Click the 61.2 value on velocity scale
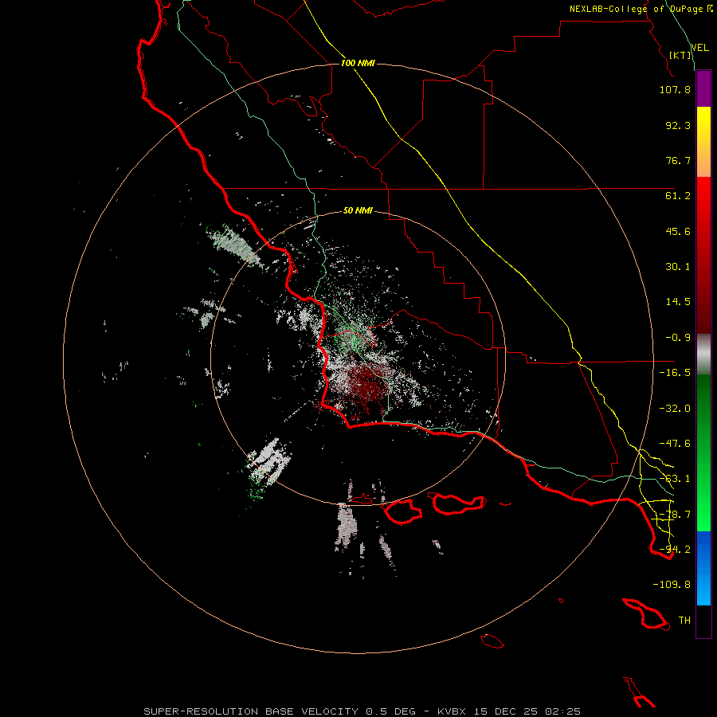This screenshot has width=717, height=717. tap(678, 196)
